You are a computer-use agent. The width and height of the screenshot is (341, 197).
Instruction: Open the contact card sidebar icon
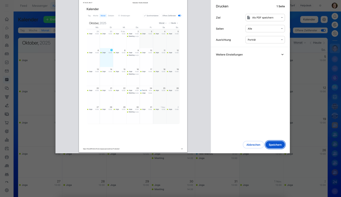pos(7,114)
